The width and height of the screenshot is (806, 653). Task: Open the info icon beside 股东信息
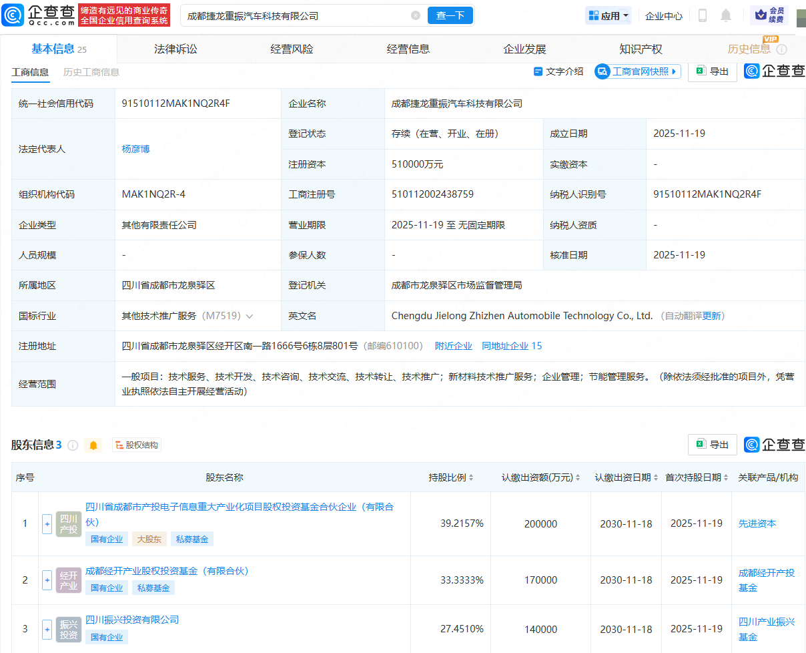click(73, 445)
